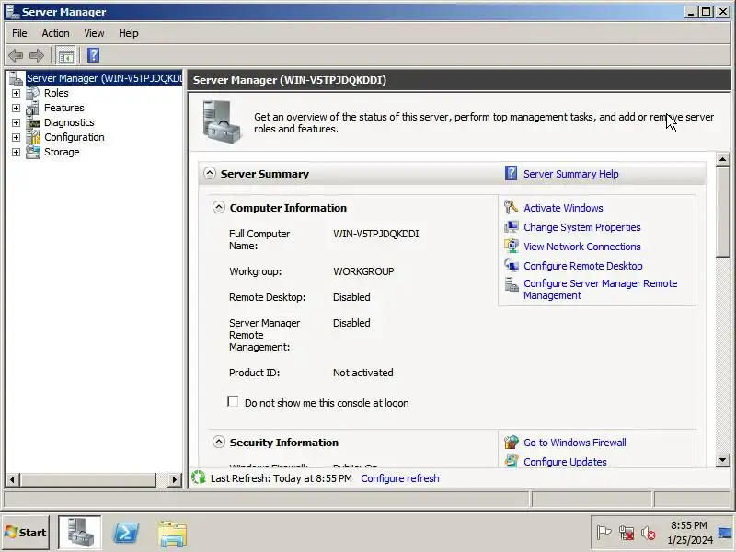Expand the Configuration tree node
The image size is (736, 552).
16,137
